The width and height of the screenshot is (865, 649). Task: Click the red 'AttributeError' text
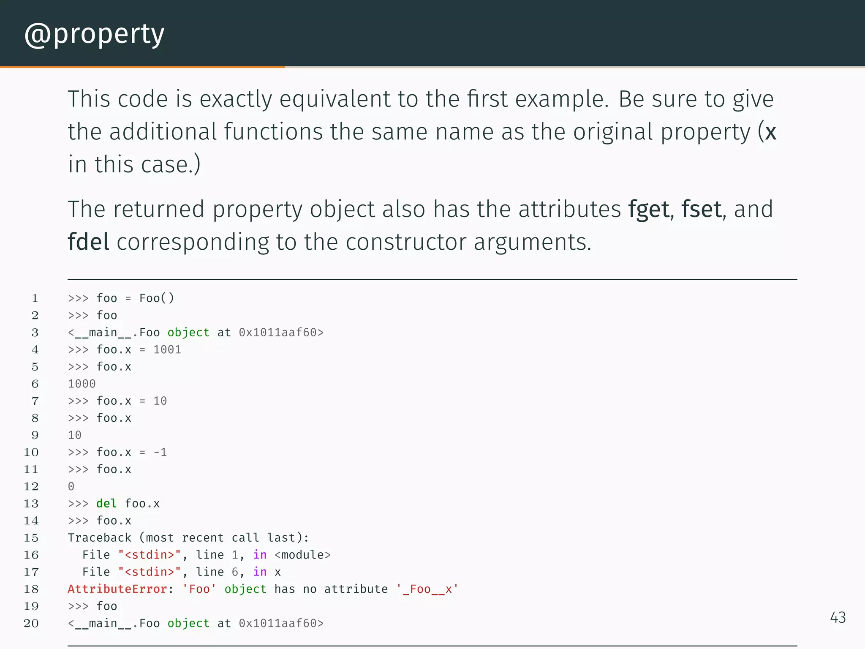[x=117, y=589]
